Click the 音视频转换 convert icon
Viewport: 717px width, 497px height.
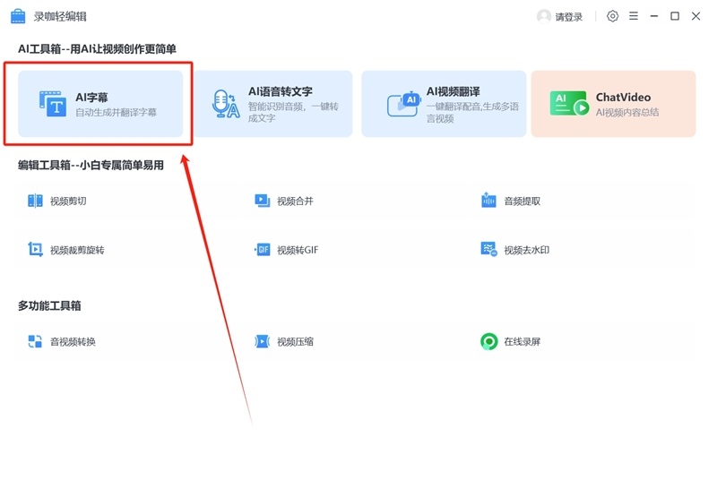(35, 341)
